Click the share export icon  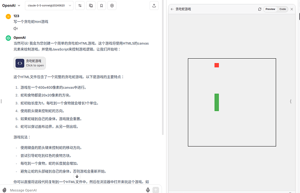[x=154, y=6]
